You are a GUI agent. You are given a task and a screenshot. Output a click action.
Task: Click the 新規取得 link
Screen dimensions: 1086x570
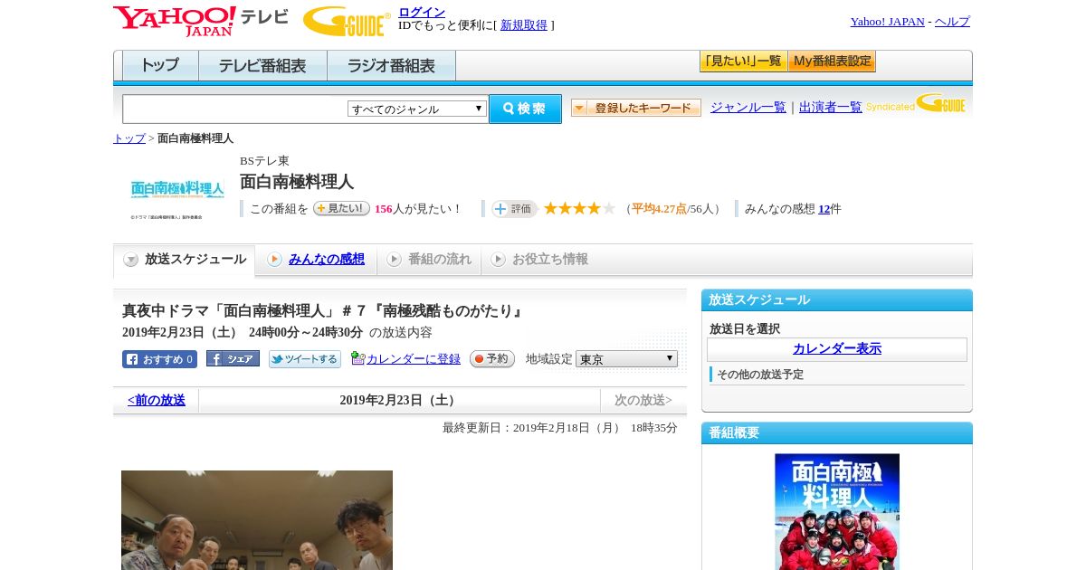coord(524,25)
